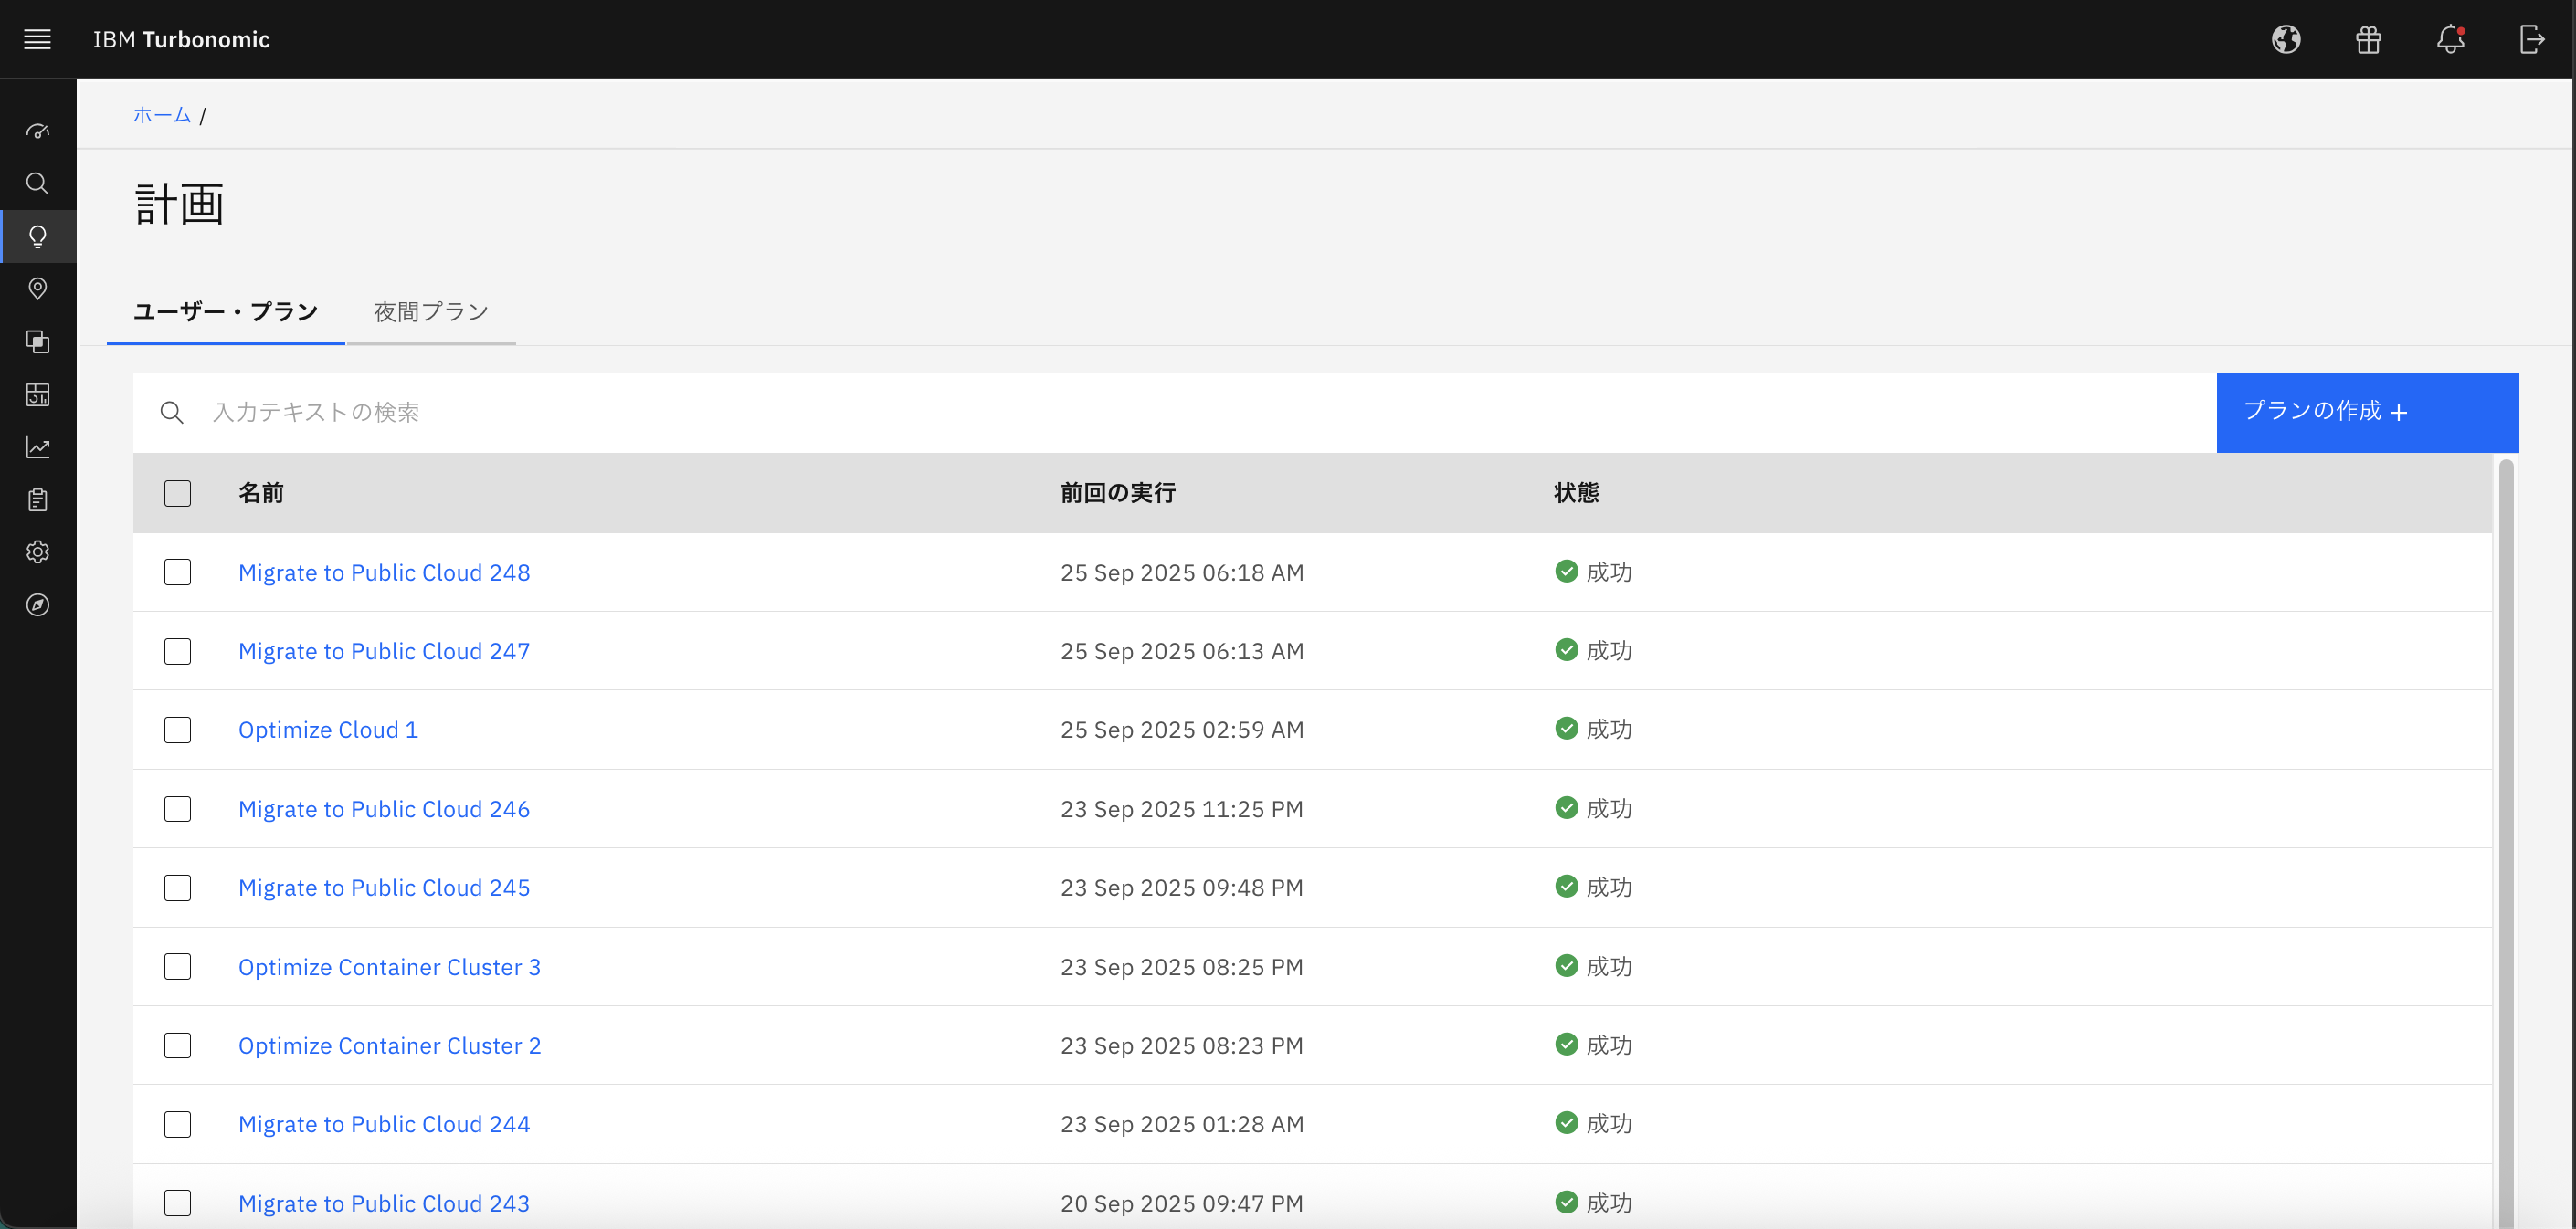2576x1229 pixels.
Task: Tick the Optimize Container Cluster 3 checkbox
Action: pyautogui.click(x=177, y=966)
